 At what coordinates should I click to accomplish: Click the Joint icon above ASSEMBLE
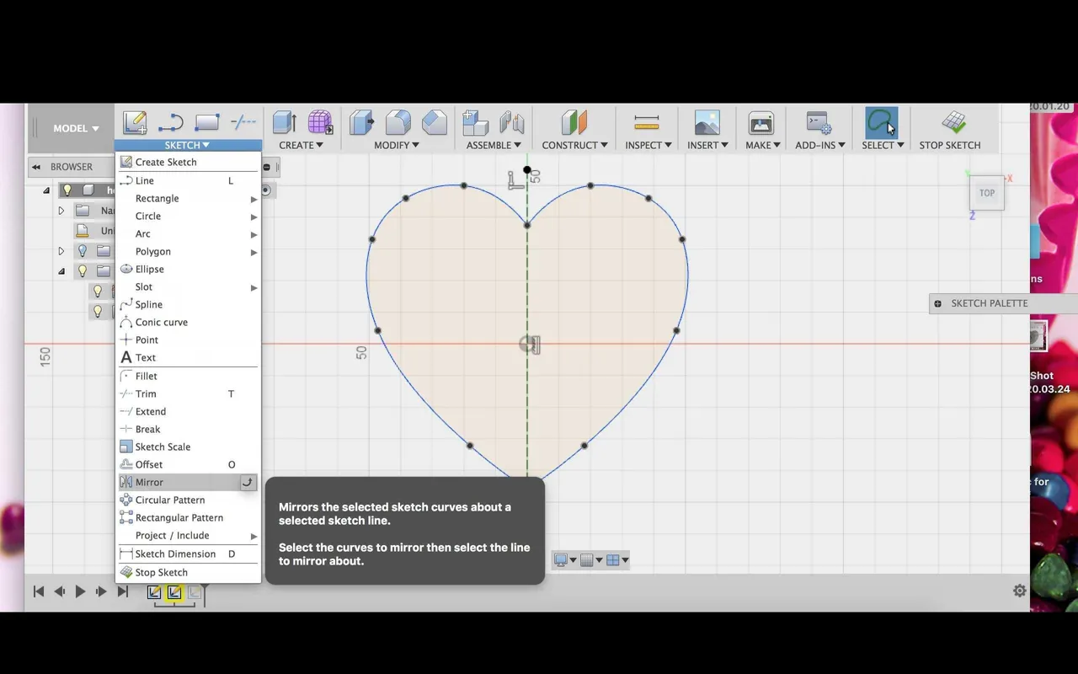click(x=512, y=123)
